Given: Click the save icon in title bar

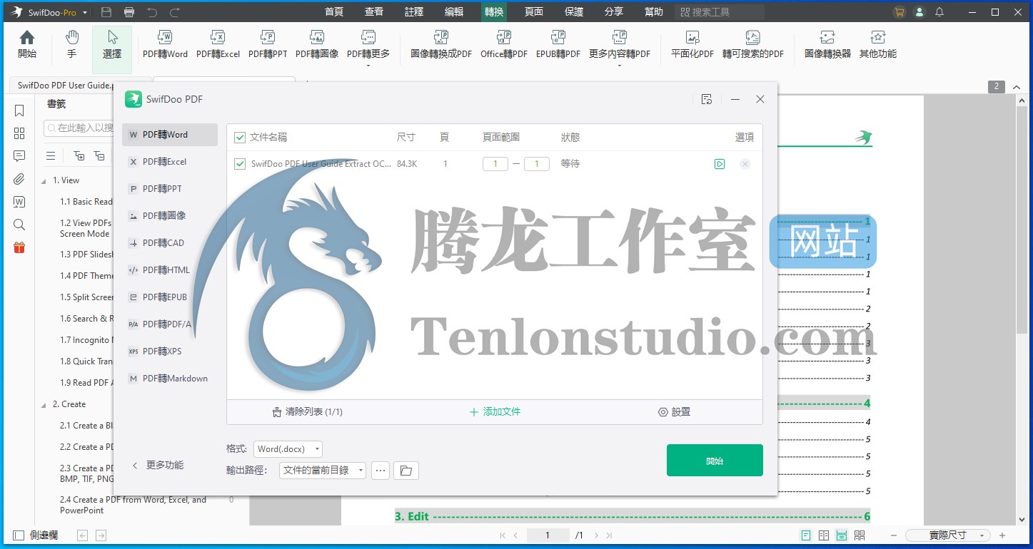Looking at the screenshot, I should (106, 12).
